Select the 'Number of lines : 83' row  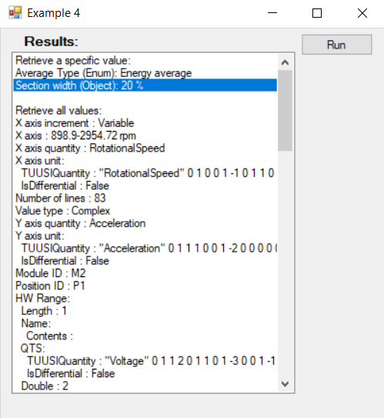(145, 198)
